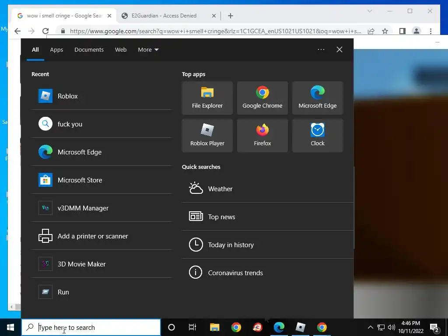Open the recent web search result icon
The image size is (448, 336).
[45, 124]
